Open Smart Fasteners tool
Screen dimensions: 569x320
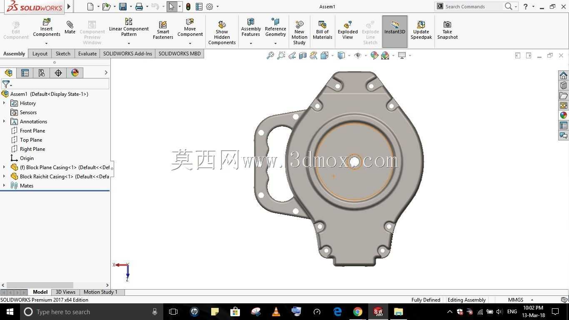tap(163, 30)
